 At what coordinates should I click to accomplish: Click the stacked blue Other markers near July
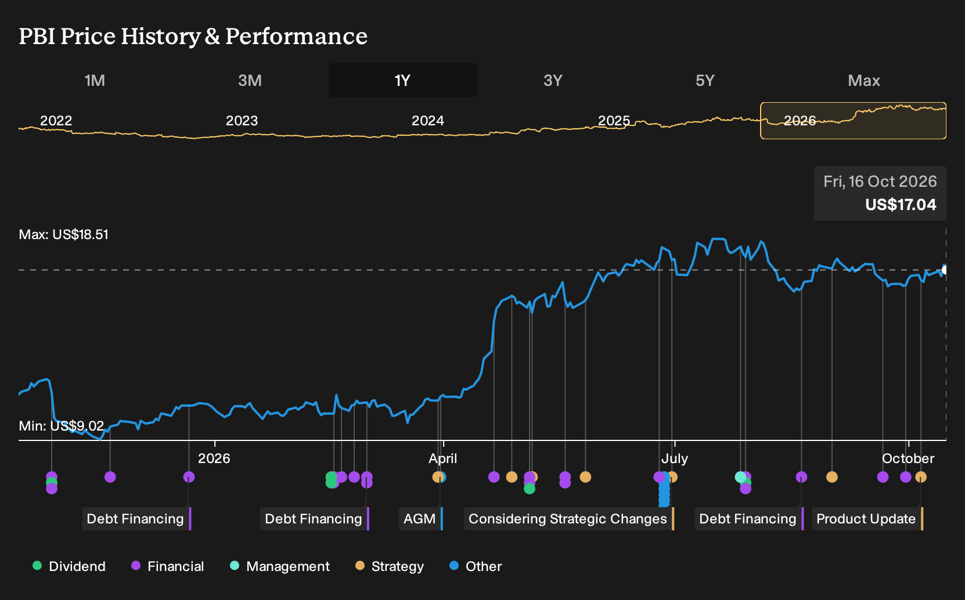[x=664, y=490]
